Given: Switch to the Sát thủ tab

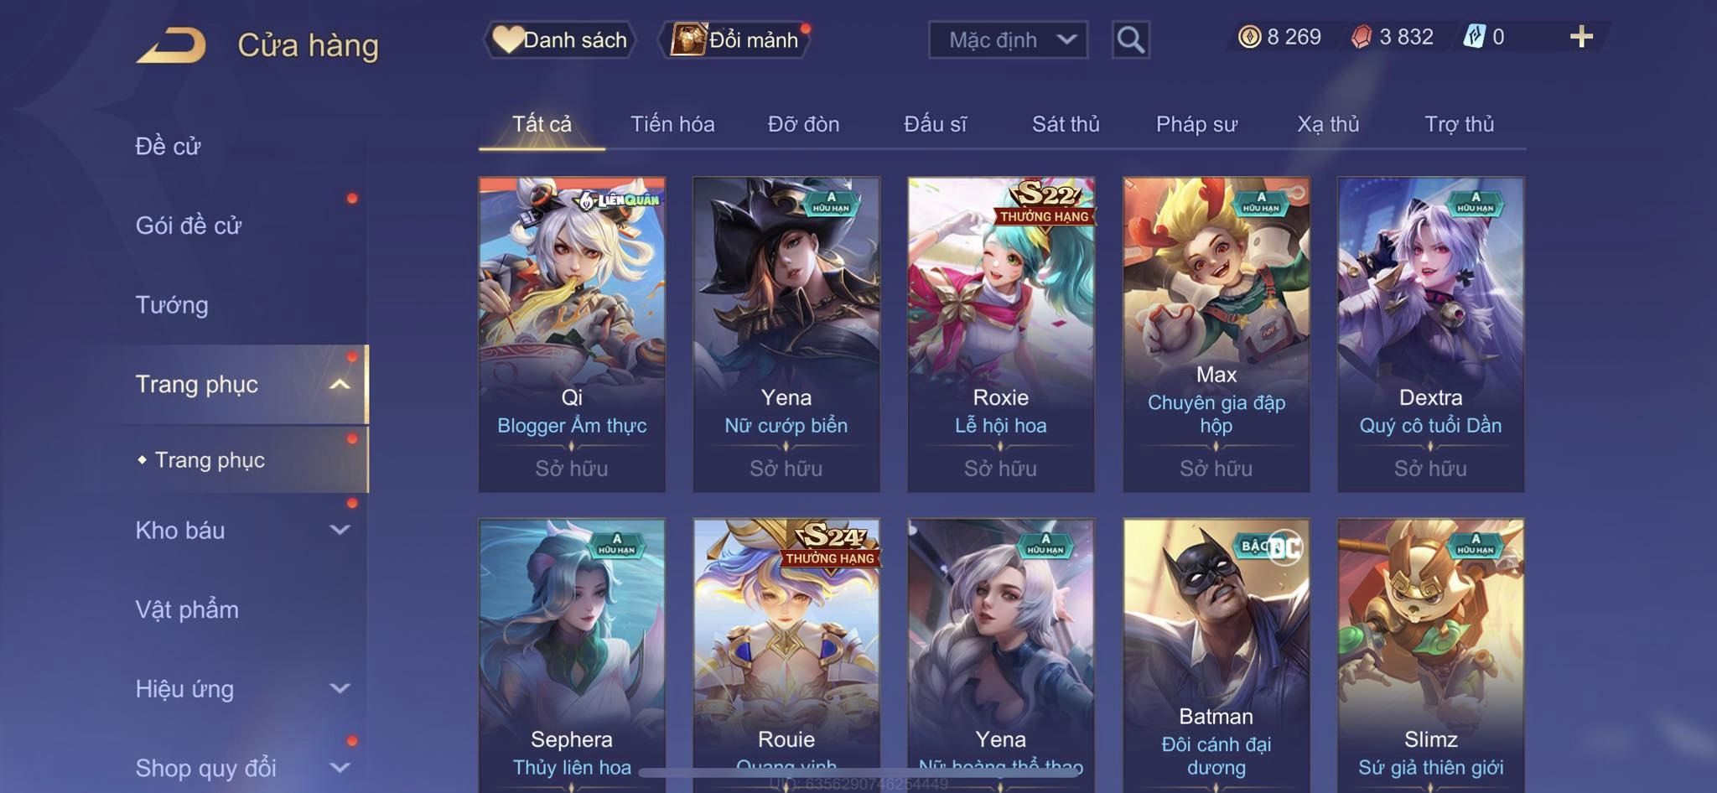Looking at the screenshot, I should [1065, 124].
